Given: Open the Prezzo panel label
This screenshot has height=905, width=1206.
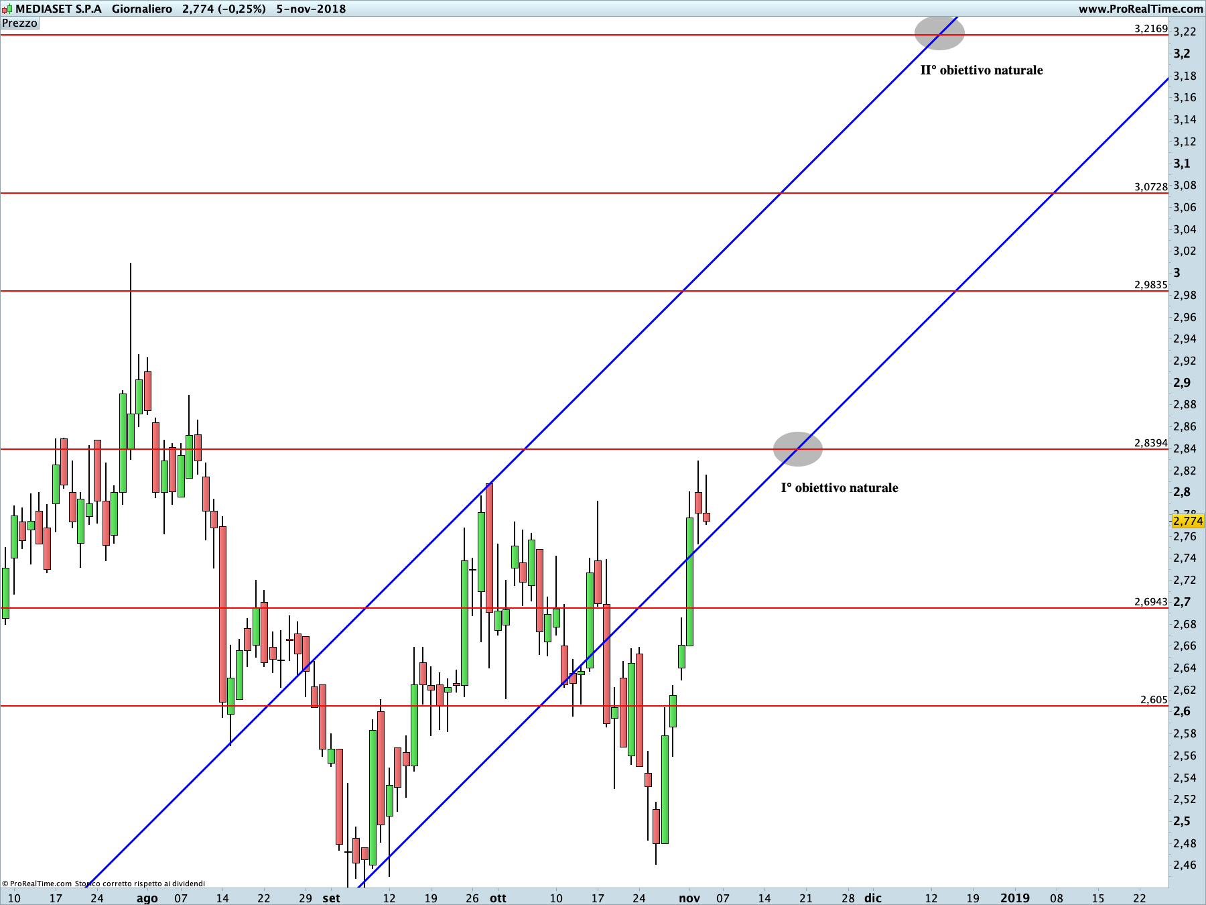Looking at the screenshot, I should point(20,23).
